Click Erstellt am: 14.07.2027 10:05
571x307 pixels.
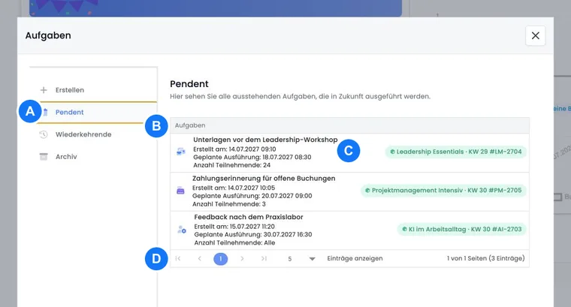[x=234, y=188]
